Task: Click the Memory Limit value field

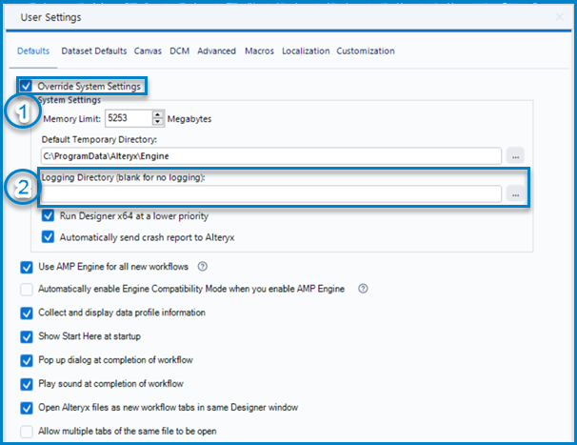Action: tap(129, 118)
